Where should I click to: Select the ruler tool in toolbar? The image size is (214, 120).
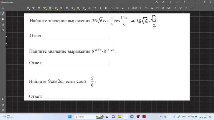click(106, 8)
